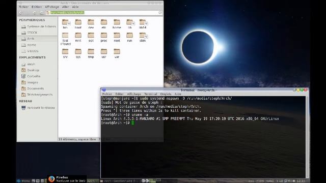Open the Terminal menu in the Terminal window
This screenshot has height=183, width=326.
[x=151, y=94]
